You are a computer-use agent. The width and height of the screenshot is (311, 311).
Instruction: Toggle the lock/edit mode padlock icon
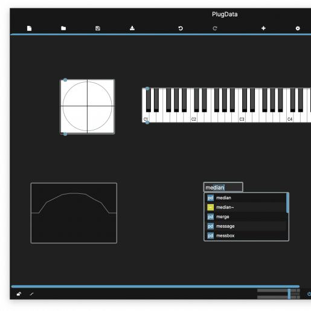click(19, 294)
